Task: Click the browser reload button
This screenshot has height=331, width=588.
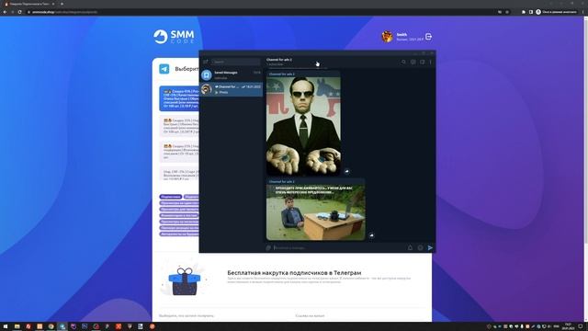Action: (20, 12)
